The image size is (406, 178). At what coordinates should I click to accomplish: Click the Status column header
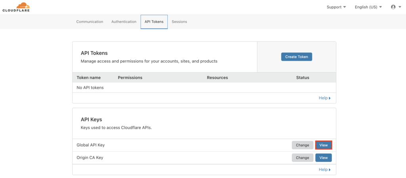coord(303,78)
